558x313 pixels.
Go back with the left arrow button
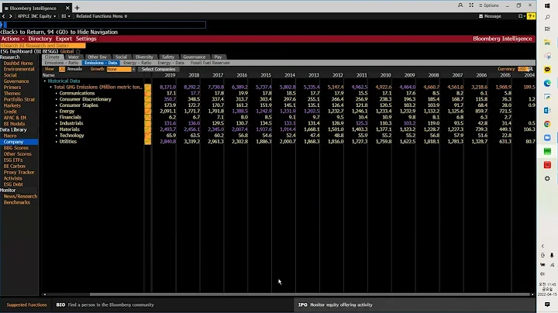[4, 16]
